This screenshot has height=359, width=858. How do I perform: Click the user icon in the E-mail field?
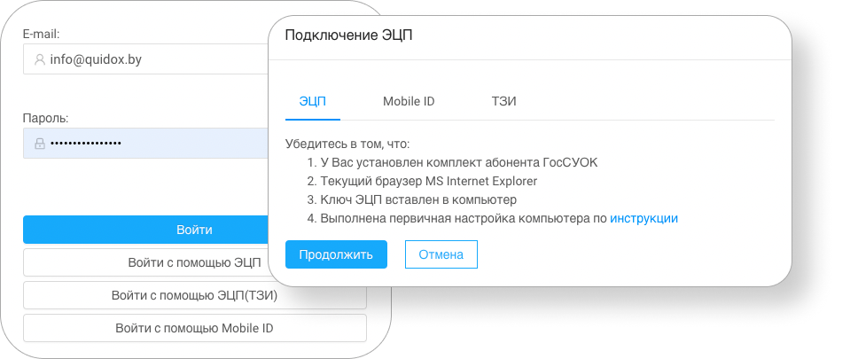click(39, 59)
